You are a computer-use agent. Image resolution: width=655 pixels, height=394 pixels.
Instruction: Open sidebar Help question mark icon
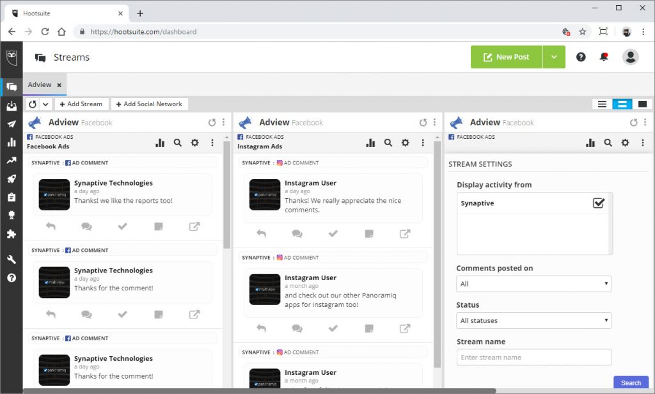click(x=12, y=278)
